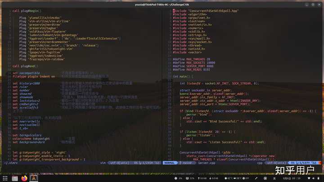This screenshot has height=182, width=324.
Task: Click the CPU usage percent indicator
Action: click(178, 178)
